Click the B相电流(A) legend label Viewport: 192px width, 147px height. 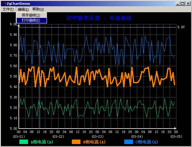point(94,142)
